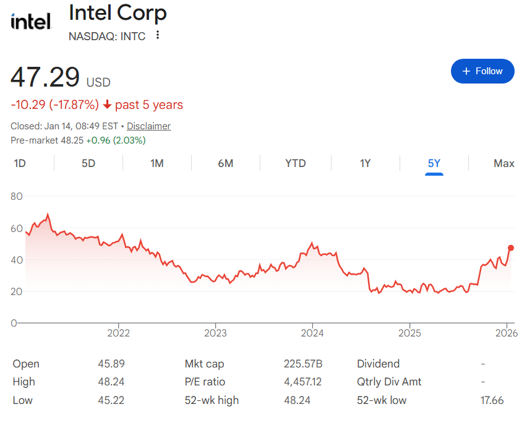Click the 2024 label on chart axis

(312, 333)
